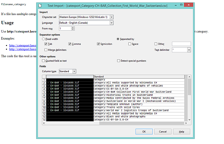
Task: Uncheck the Tab separator checkbox
Action: coord(46,44)
